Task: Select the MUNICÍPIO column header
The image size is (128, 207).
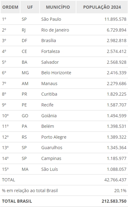Action: [x=58, y=7]
